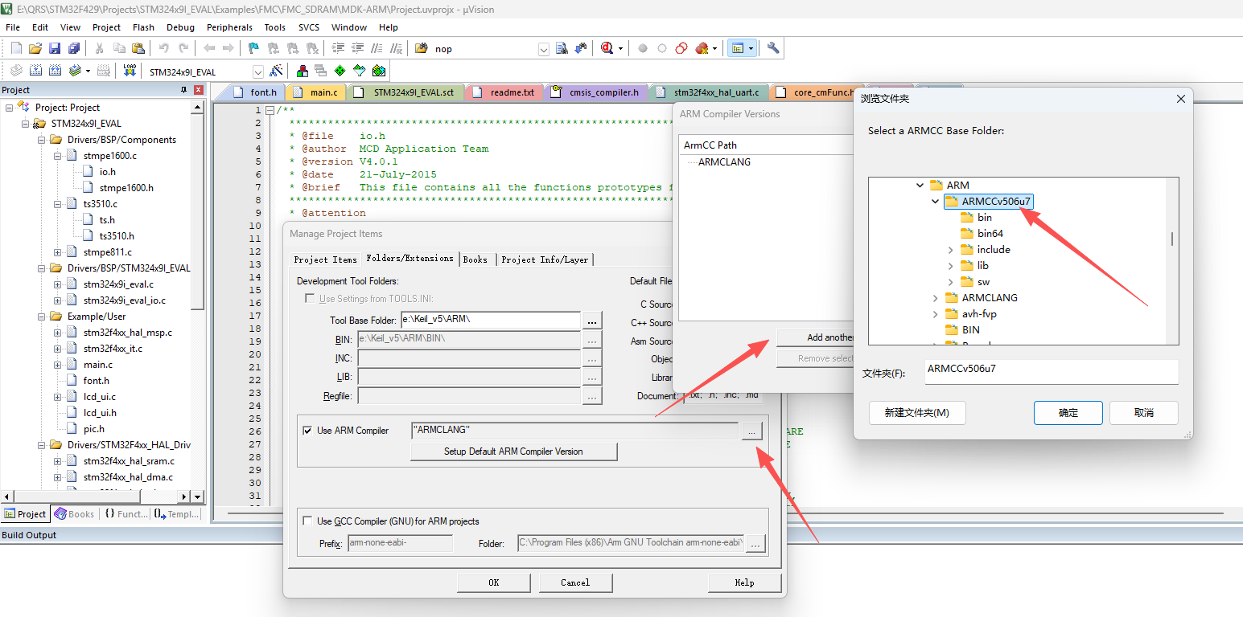Open Select Software Packs icon

pyautogui.click(x=359, y=71)
